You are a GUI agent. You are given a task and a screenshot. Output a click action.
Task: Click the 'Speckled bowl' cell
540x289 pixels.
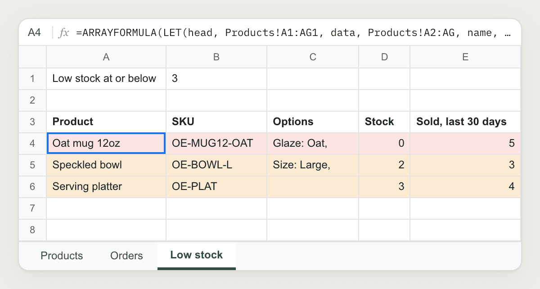[106, 165]
